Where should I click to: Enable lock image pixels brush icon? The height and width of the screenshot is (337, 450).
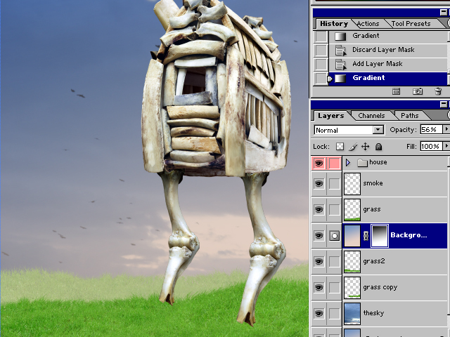coord(353,147)
